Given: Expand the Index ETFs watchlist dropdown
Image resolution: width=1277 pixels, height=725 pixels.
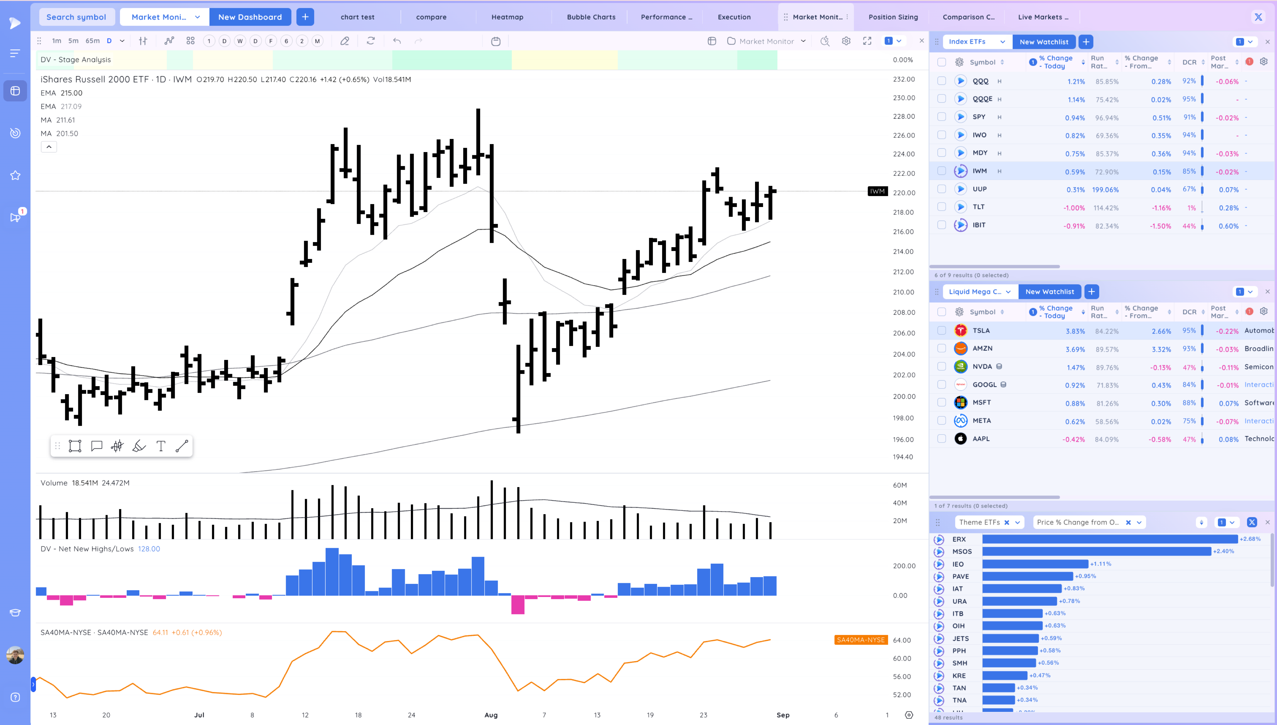Looking at the screenshot, I should pyautogui.click(x=1002, y=42).
